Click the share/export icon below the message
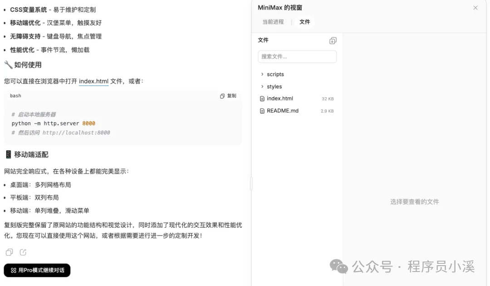The width and height of the screenshot is (490, 286). [23, 253]
